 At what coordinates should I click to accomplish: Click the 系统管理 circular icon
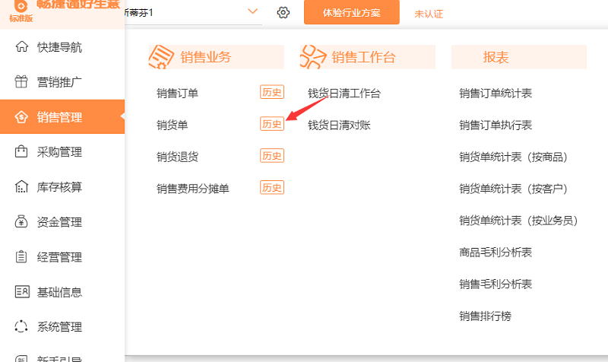click(21, 326)
